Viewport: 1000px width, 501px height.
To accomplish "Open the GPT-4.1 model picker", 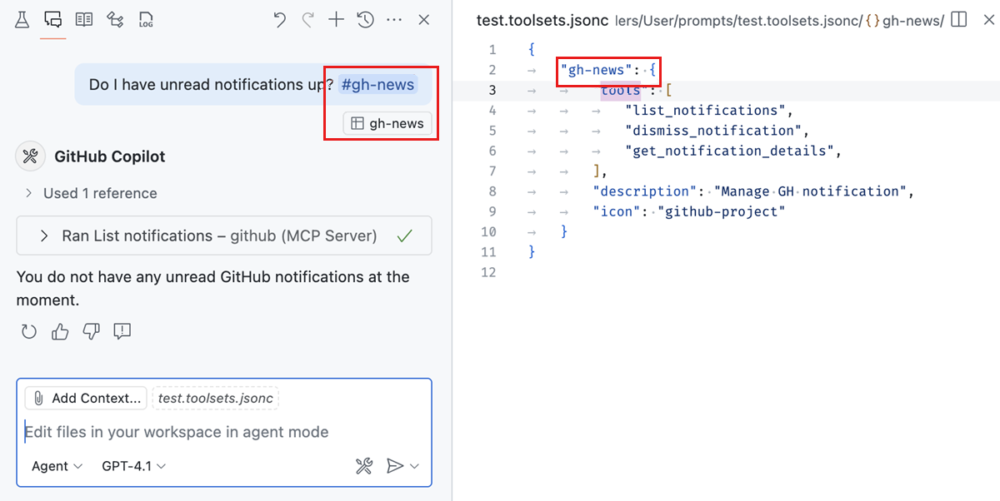I will (132, 466).
